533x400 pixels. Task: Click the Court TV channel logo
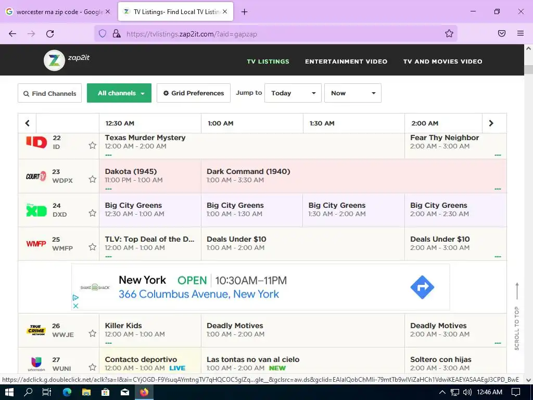36,176
